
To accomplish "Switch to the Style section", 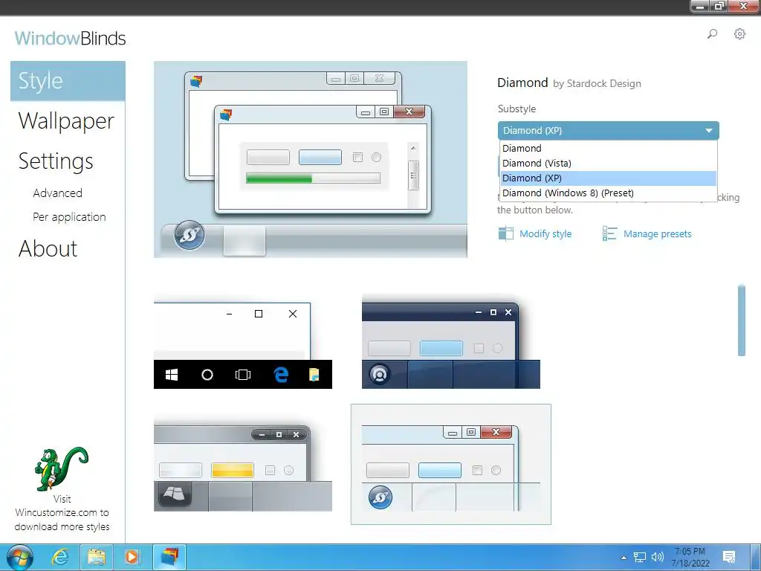I will 68,81.
